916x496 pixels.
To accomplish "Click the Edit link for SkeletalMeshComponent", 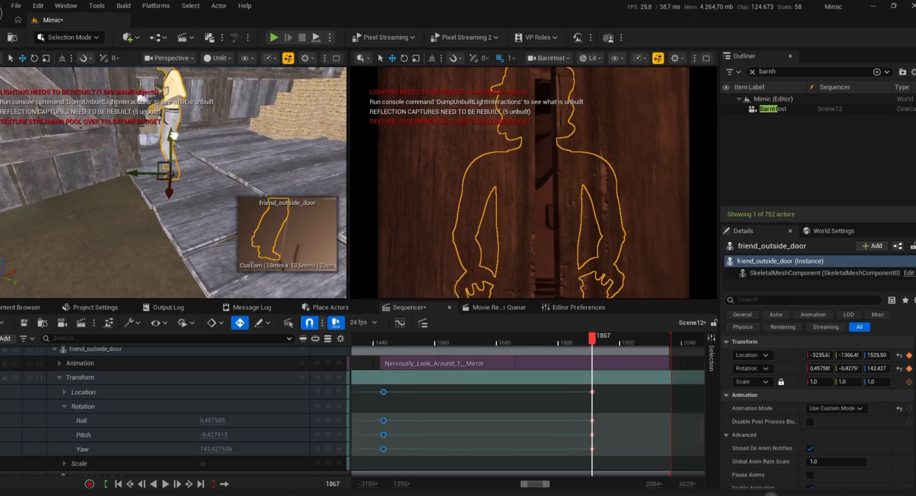I will 908,273.
